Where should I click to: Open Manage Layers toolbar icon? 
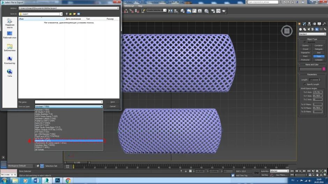tap(182, 11)
